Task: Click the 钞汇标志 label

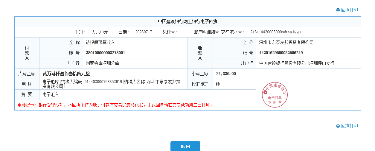Action: (200, 84)
